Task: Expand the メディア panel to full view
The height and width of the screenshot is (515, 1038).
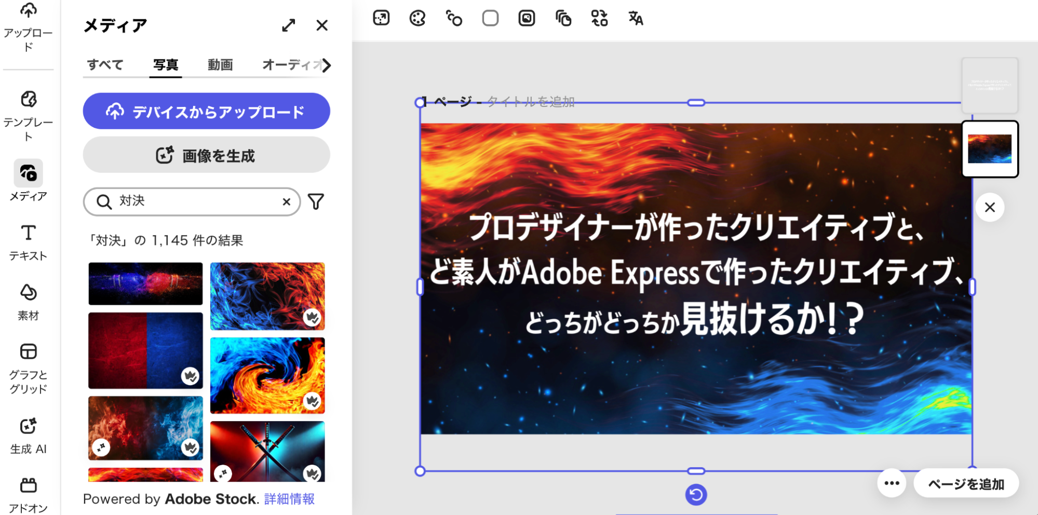Action: (289, 25)
